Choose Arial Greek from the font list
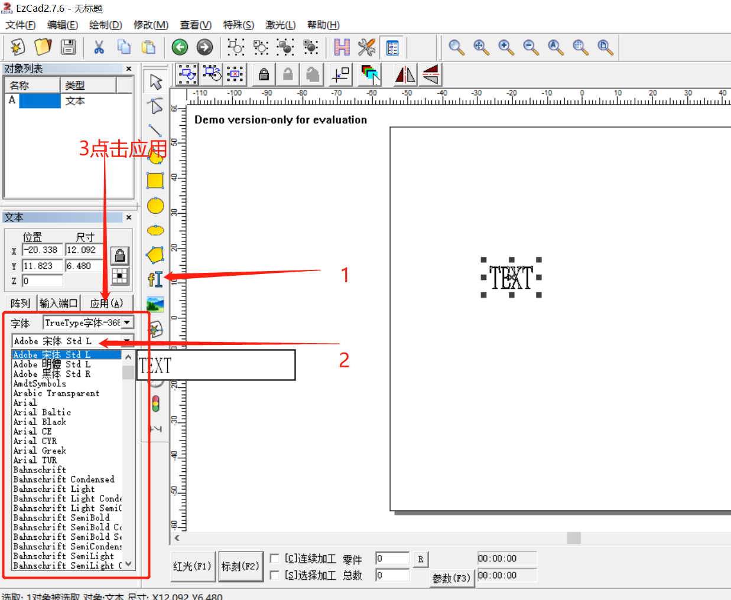The width and height of the screenshot is (731, 600). [40, 451]
